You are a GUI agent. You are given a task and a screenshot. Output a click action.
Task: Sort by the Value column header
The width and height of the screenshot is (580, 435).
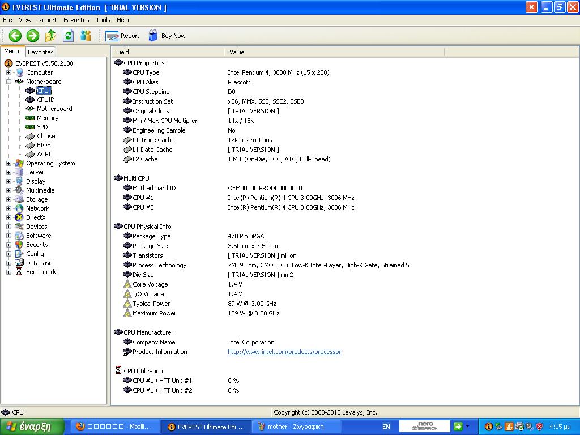(x=334, y=52)
